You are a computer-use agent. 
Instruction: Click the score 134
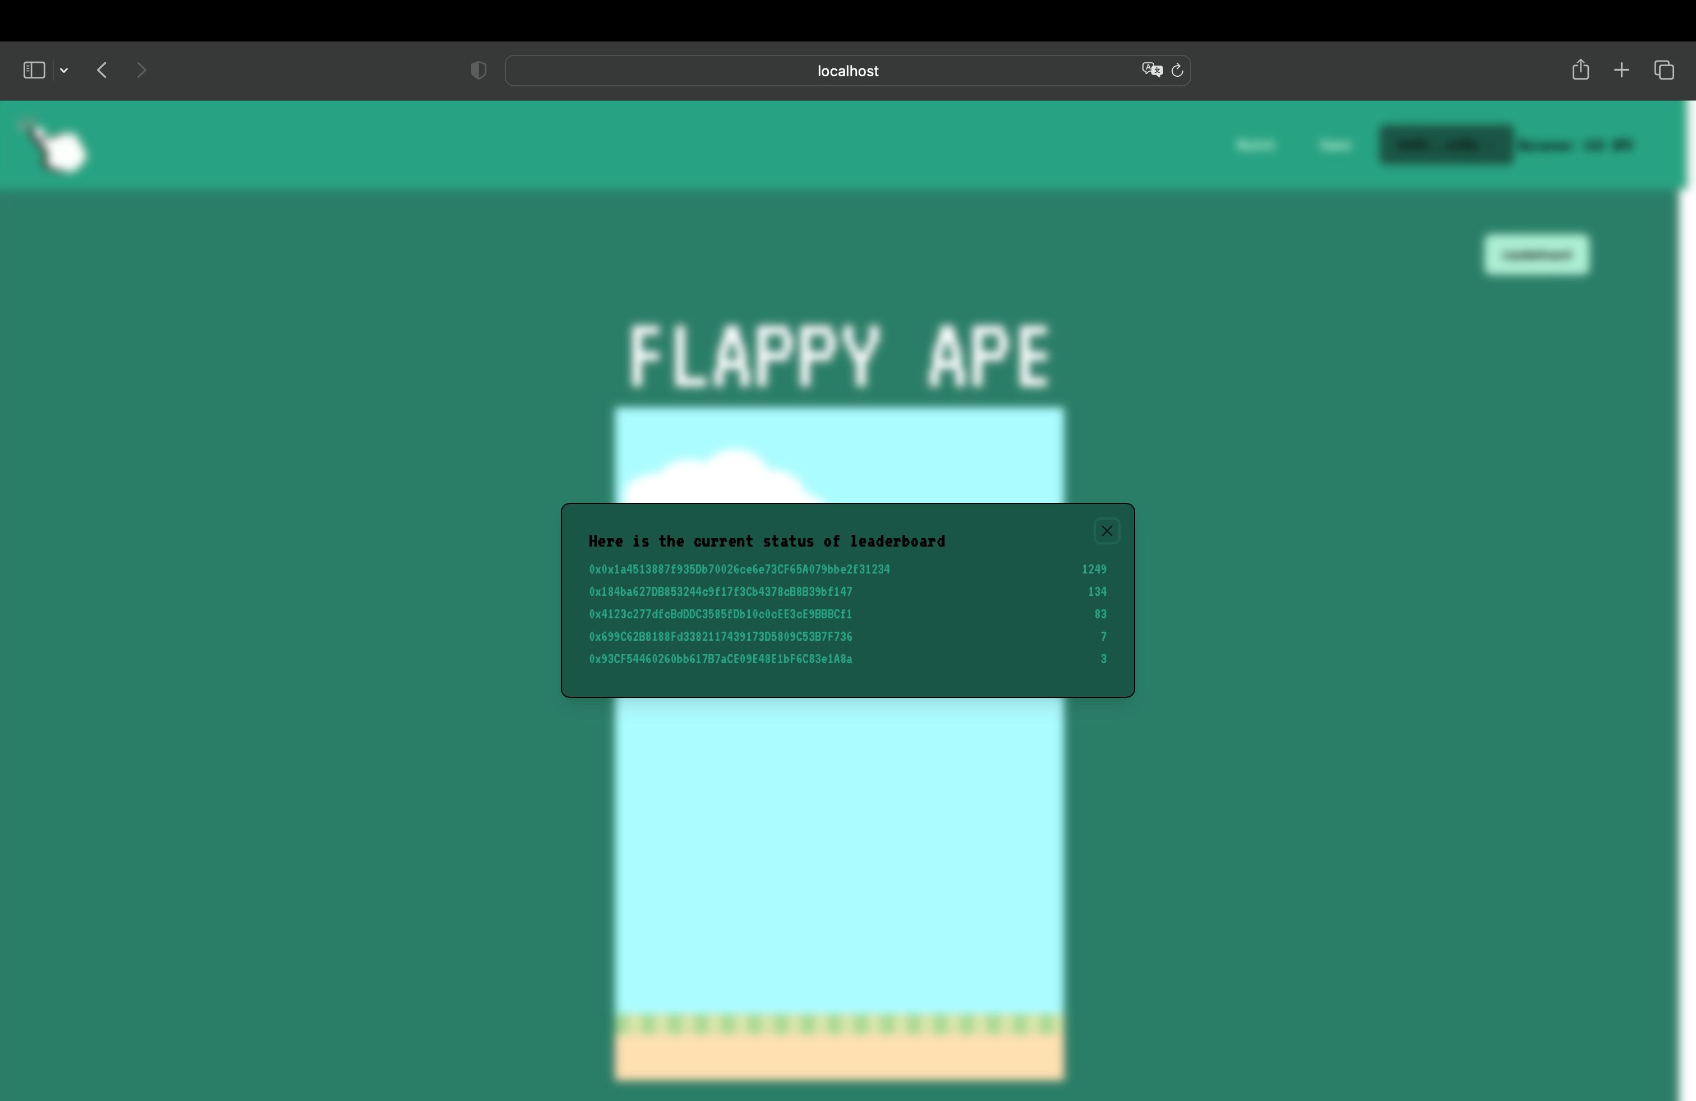pos(1098,592)
